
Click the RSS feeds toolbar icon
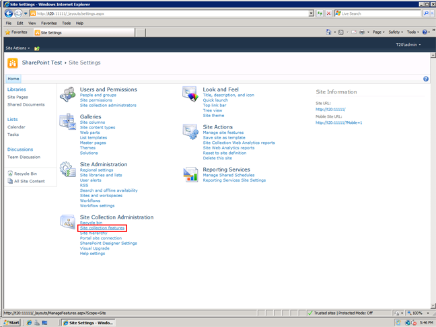(341, 32)
